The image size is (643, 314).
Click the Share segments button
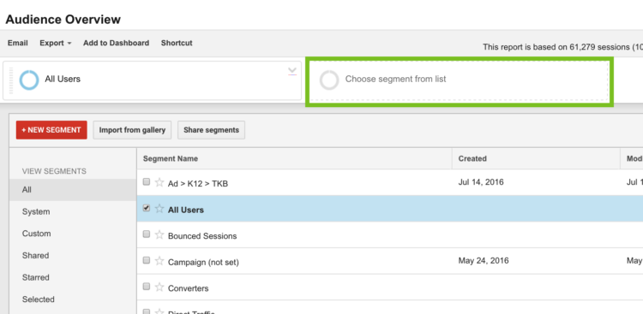click(x=211, y=130)
